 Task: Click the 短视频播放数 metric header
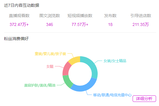pos(80,16)
